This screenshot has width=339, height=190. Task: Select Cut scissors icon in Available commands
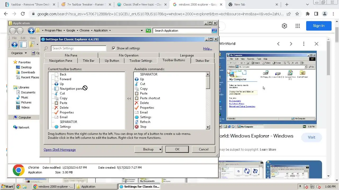[x=137, y=84]
